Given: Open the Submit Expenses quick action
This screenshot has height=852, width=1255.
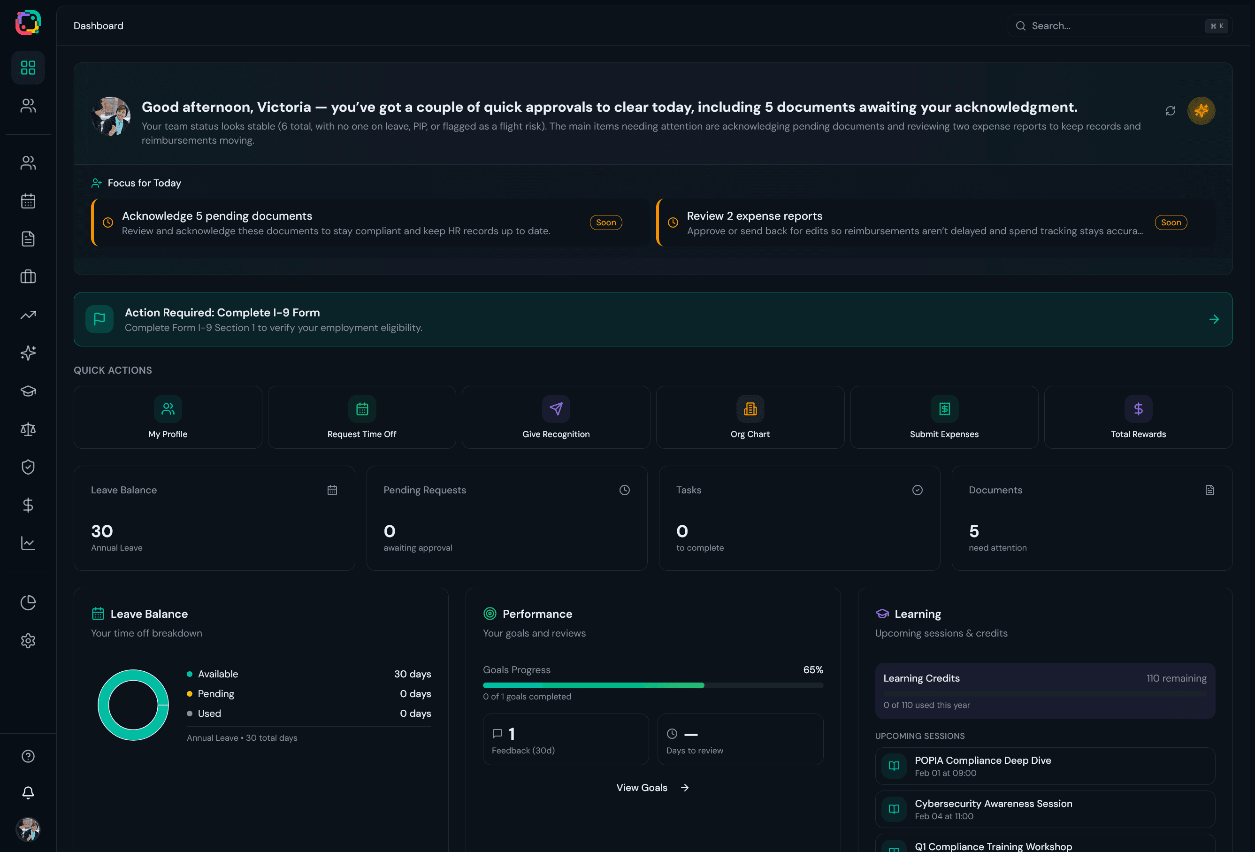Looking at the screenshot, I should (x=944, y=417).
